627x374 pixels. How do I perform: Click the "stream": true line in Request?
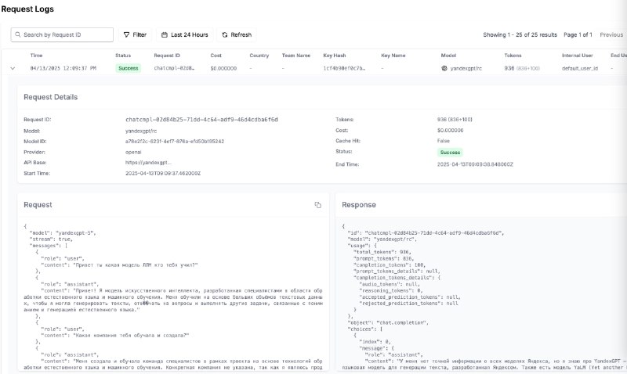[x=51, y=239]
